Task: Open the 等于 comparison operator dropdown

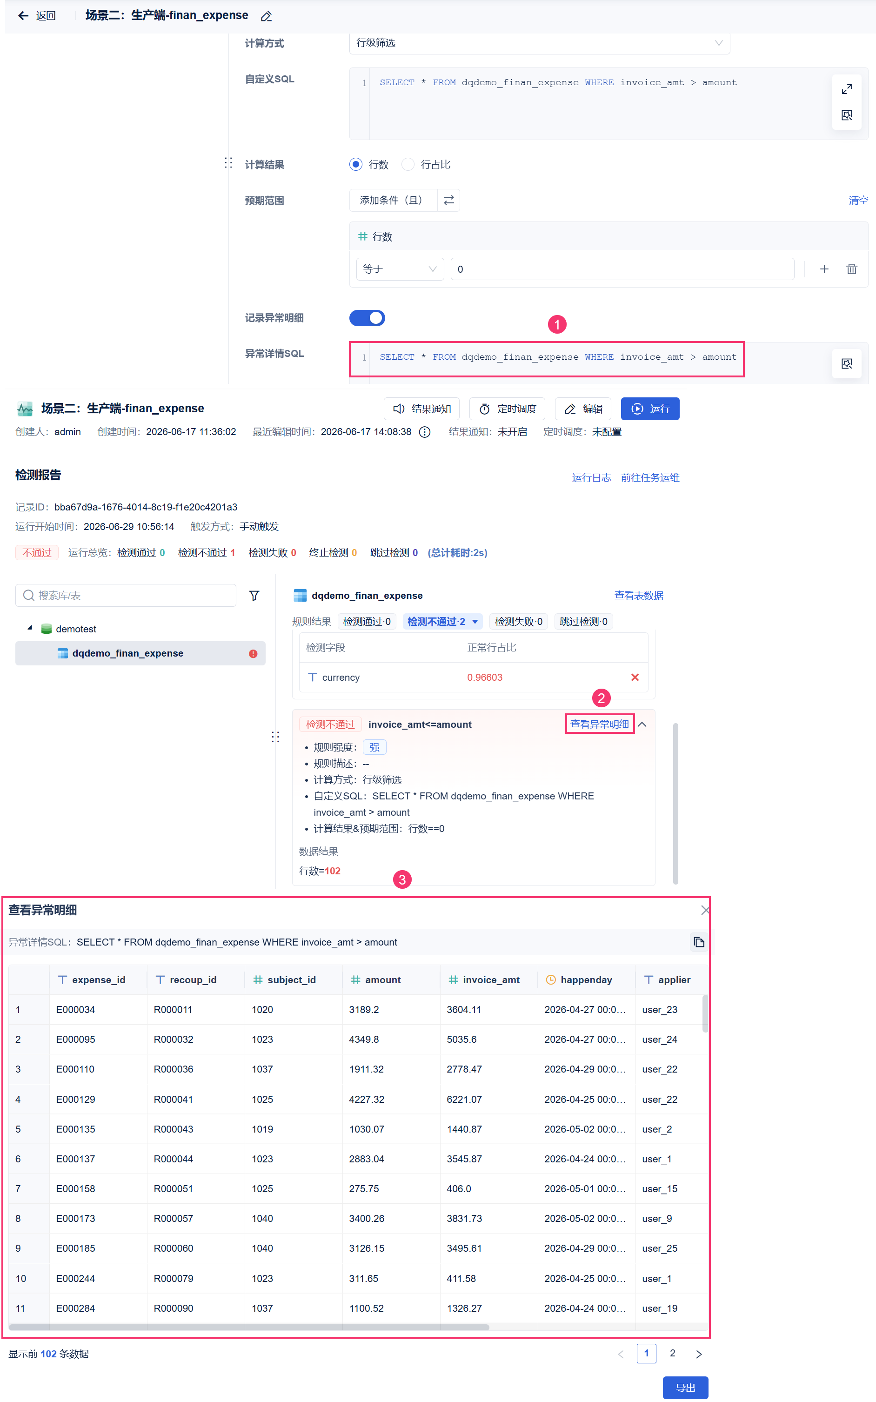Action: coord(400,269)
